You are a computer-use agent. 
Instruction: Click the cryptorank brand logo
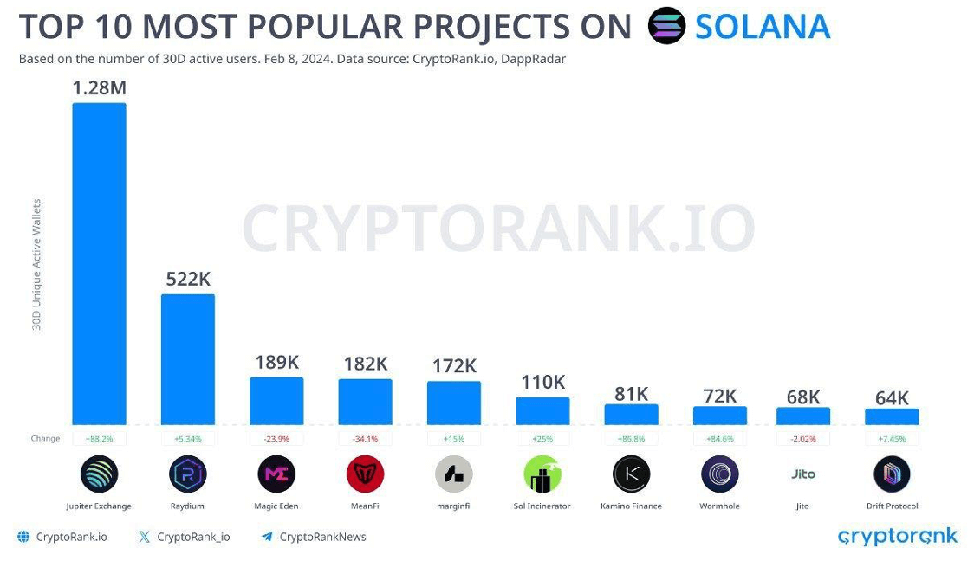897,537
